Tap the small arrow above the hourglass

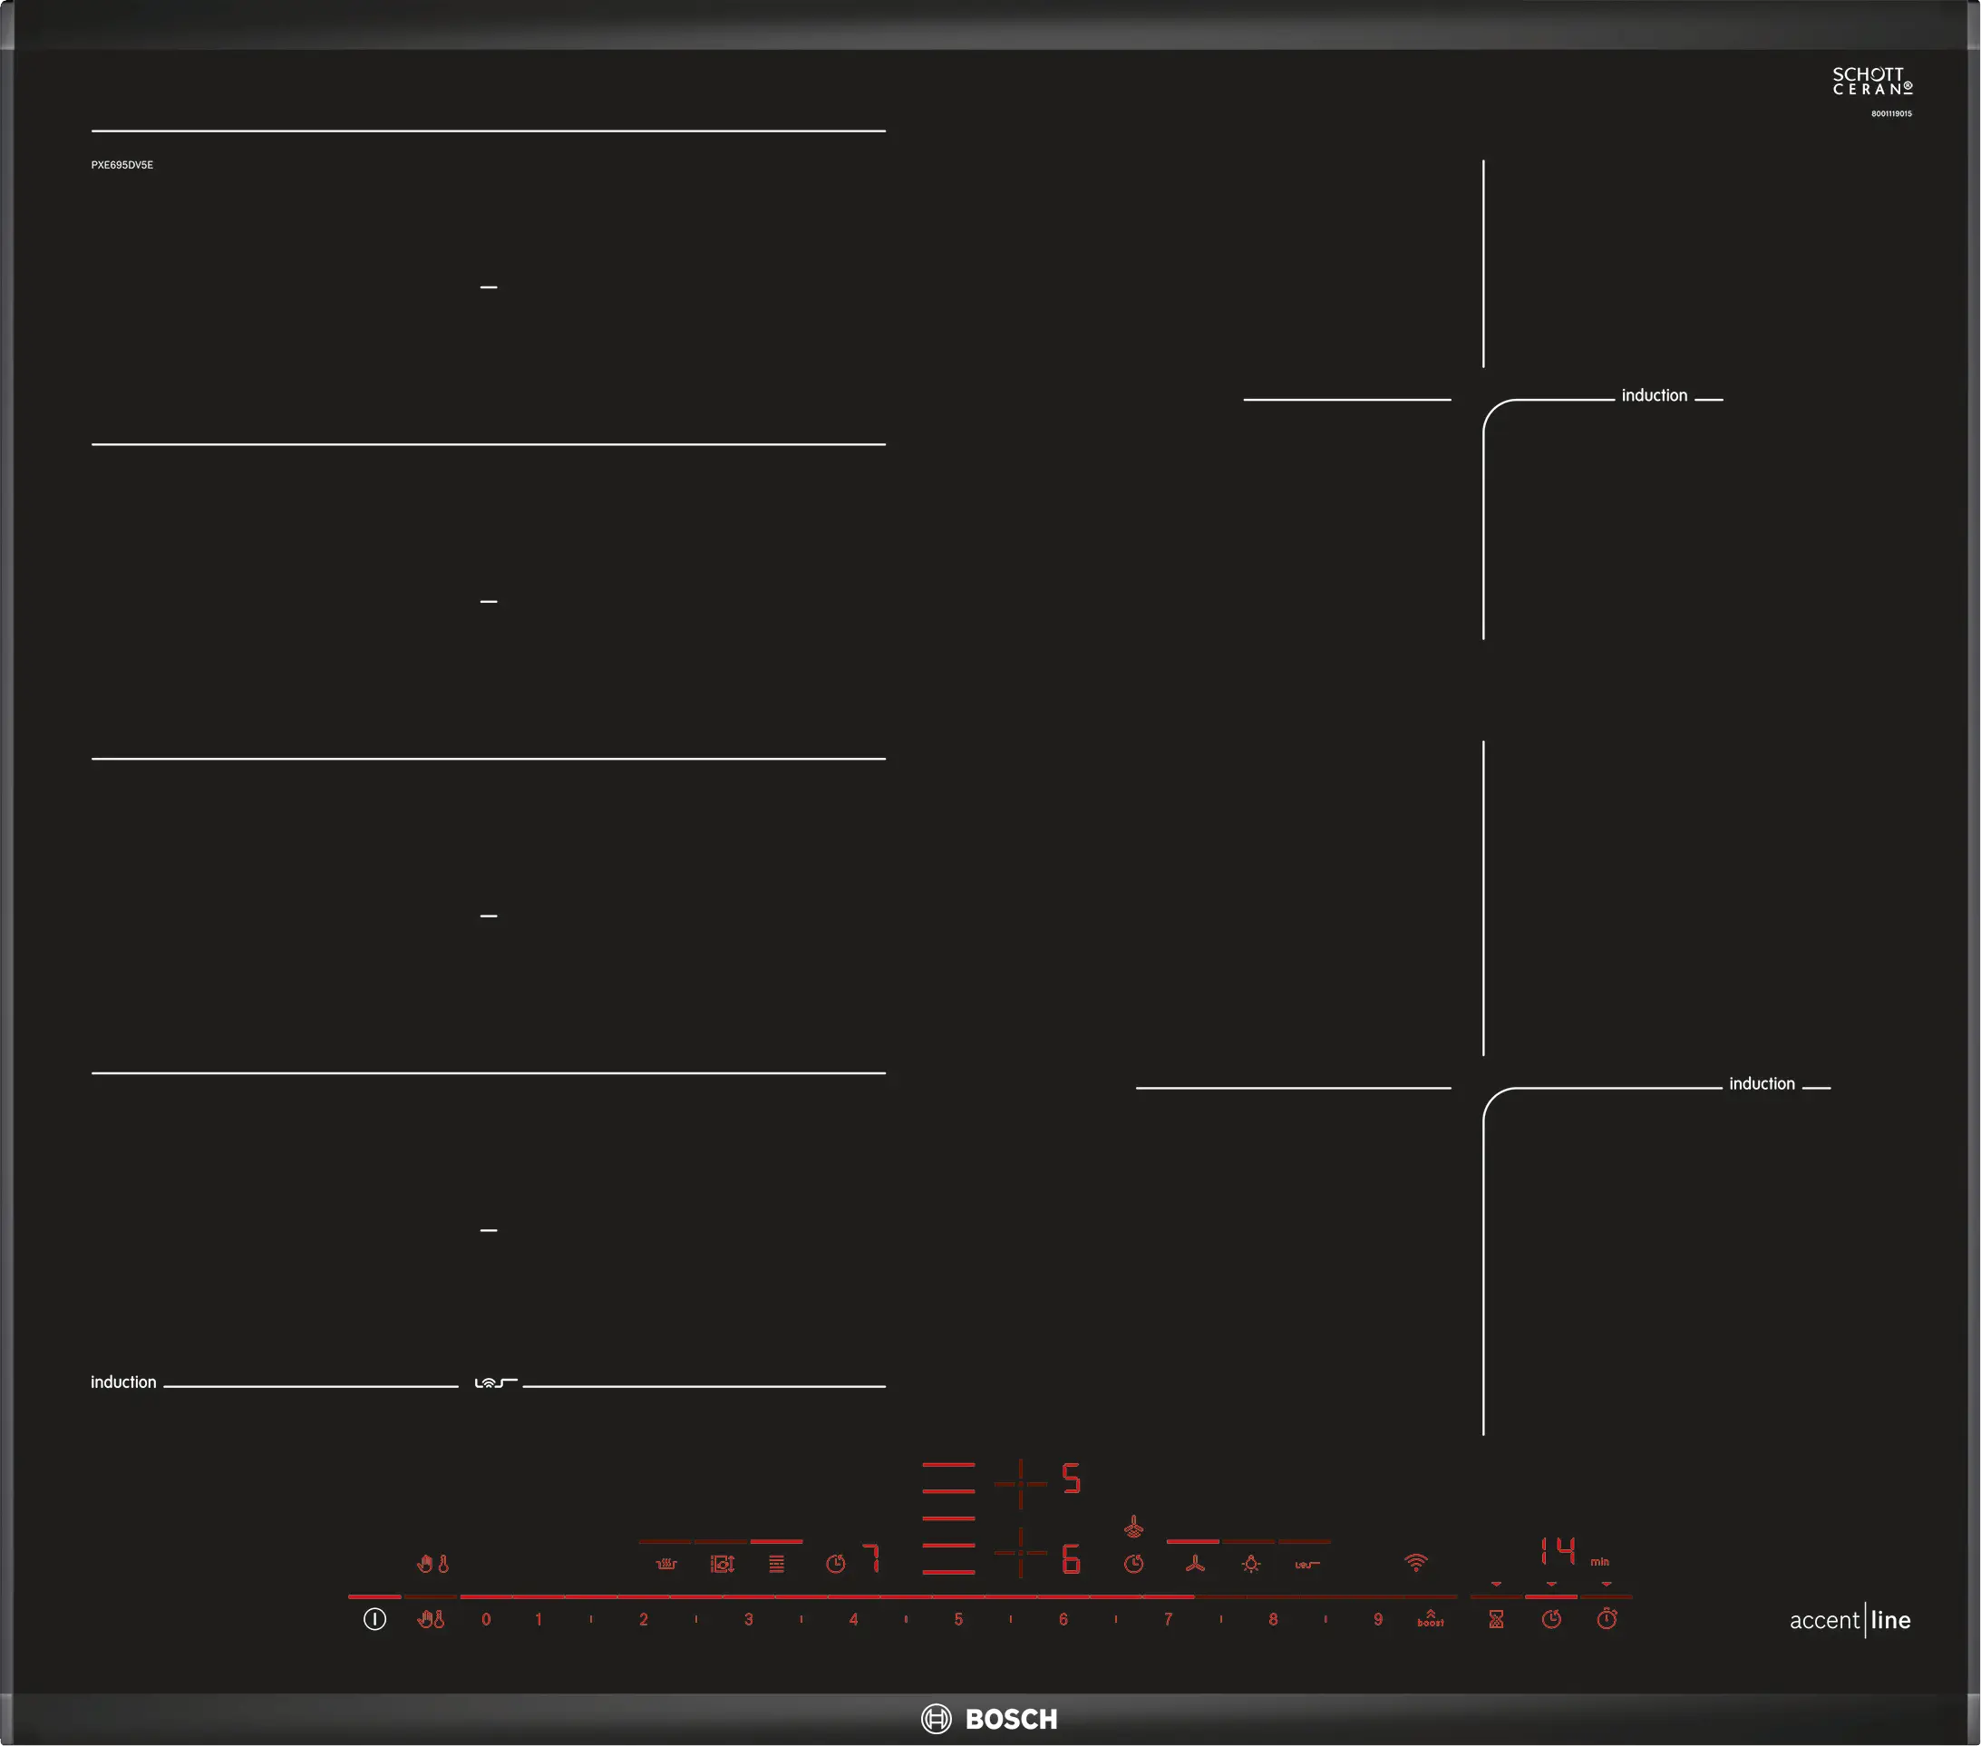(1495, 1585)
